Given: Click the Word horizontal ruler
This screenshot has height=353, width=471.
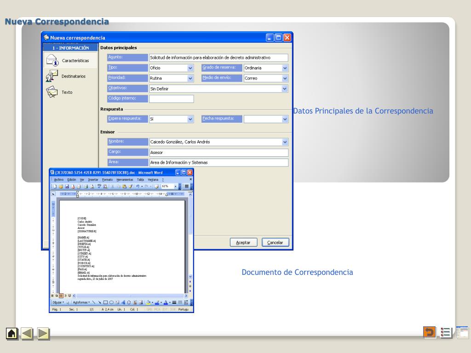Looking at the screenshot, I should coord(121,194).
